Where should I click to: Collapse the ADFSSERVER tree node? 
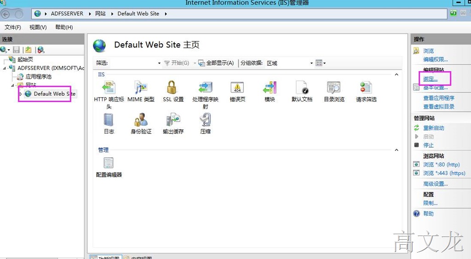pyautogui.click(x=4, y=68)
